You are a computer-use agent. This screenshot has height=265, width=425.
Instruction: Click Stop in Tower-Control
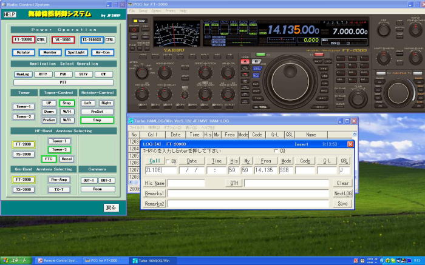(67, 103)
